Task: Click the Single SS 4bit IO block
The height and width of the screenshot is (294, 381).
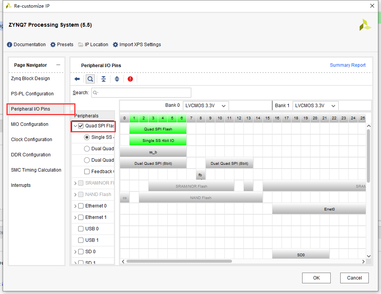Action: (158, 140)
